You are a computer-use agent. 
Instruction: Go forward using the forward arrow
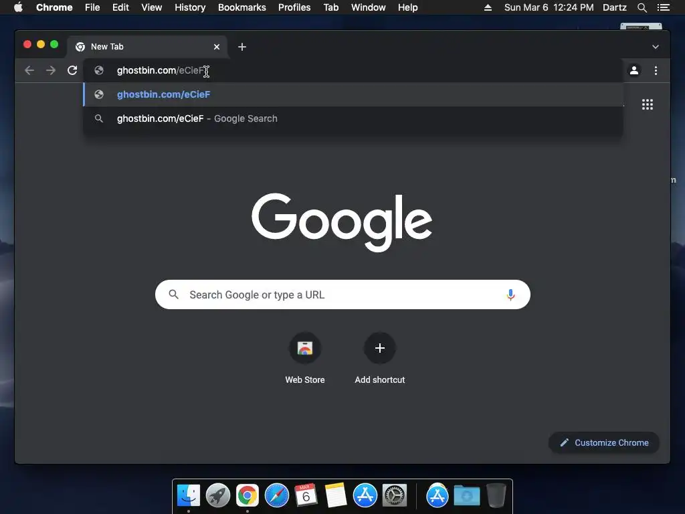(x=51, y=70)
